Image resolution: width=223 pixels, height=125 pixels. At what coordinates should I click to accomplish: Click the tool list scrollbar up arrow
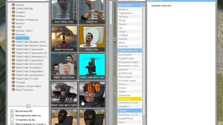click(144, 4)
